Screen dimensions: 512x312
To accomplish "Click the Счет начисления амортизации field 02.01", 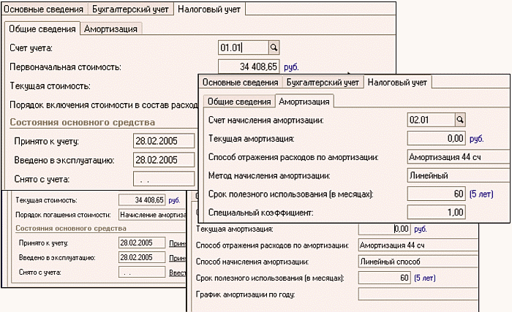I will point(430,118).
